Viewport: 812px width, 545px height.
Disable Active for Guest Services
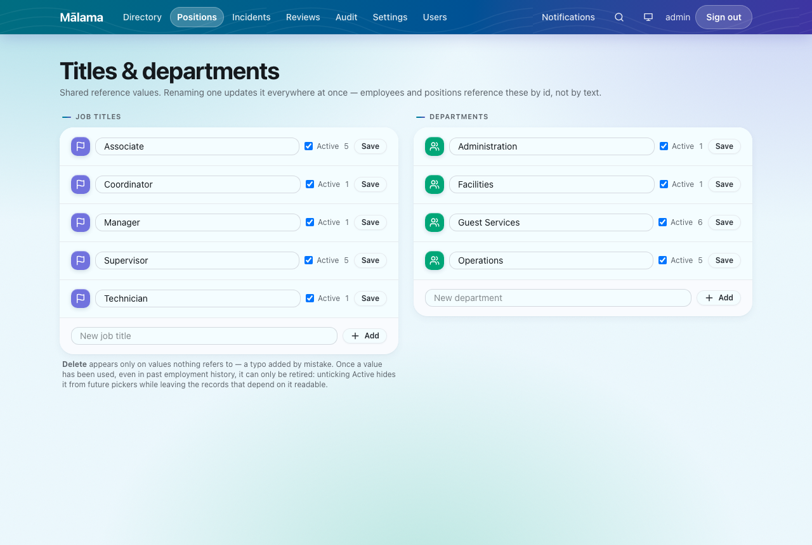(663, 222)
